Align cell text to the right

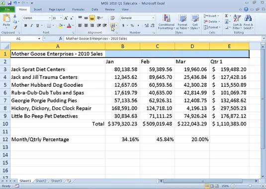[x=92, y=25]
